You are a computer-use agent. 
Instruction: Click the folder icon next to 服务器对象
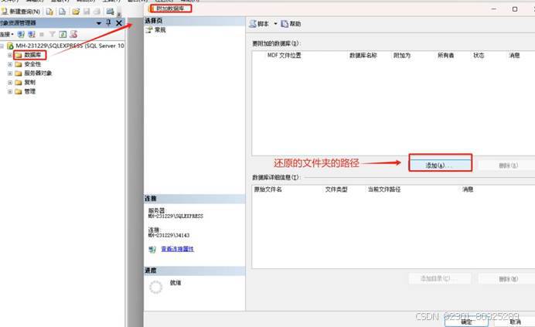click(x=19, y=73)
